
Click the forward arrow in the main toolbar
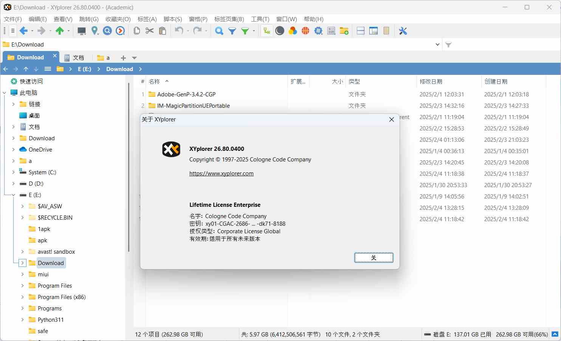41,31
